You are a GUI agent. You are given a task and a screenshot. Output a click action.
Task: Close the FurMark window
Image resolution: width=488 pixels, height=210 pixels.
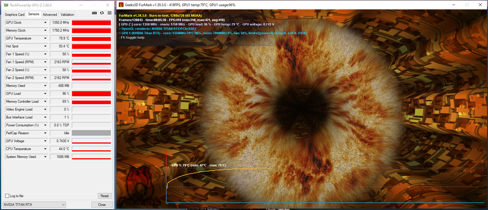click(480, 5)
